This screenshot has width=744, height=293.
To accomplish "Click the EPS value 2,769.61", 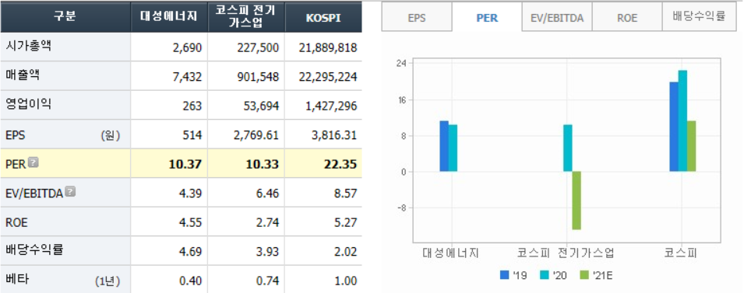I will (x=256, y=135).
